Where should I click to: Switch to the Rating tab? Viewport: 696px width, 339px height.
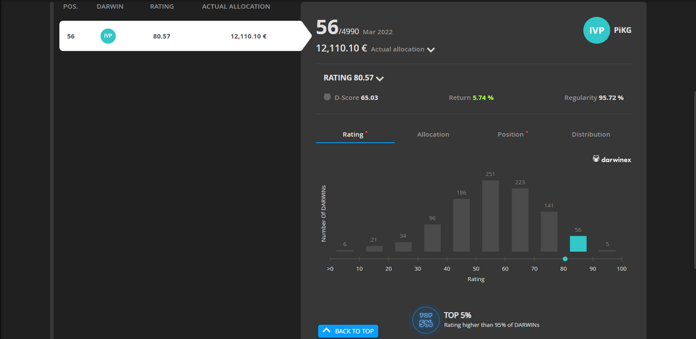355,134
